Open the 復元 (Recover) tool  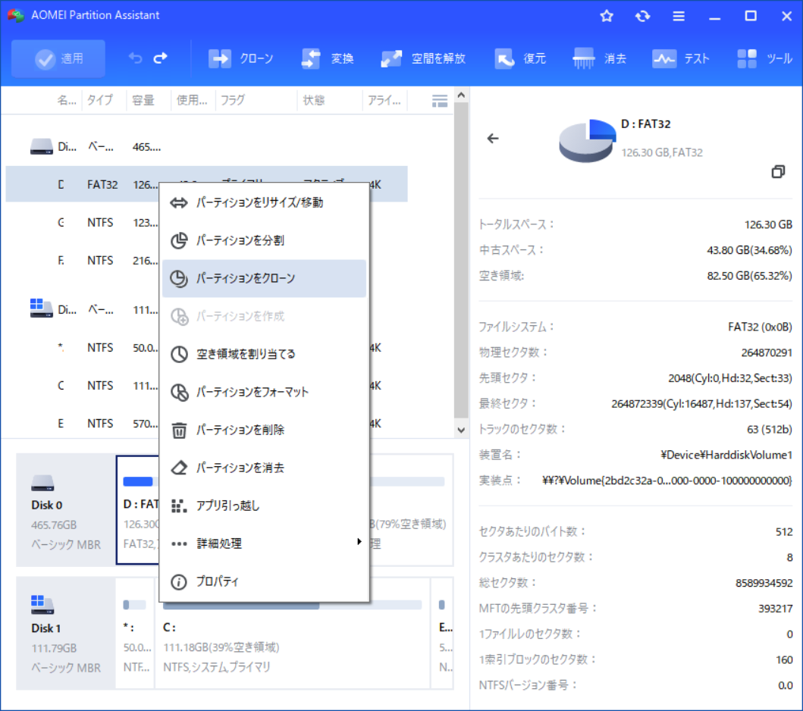point(520,59)
